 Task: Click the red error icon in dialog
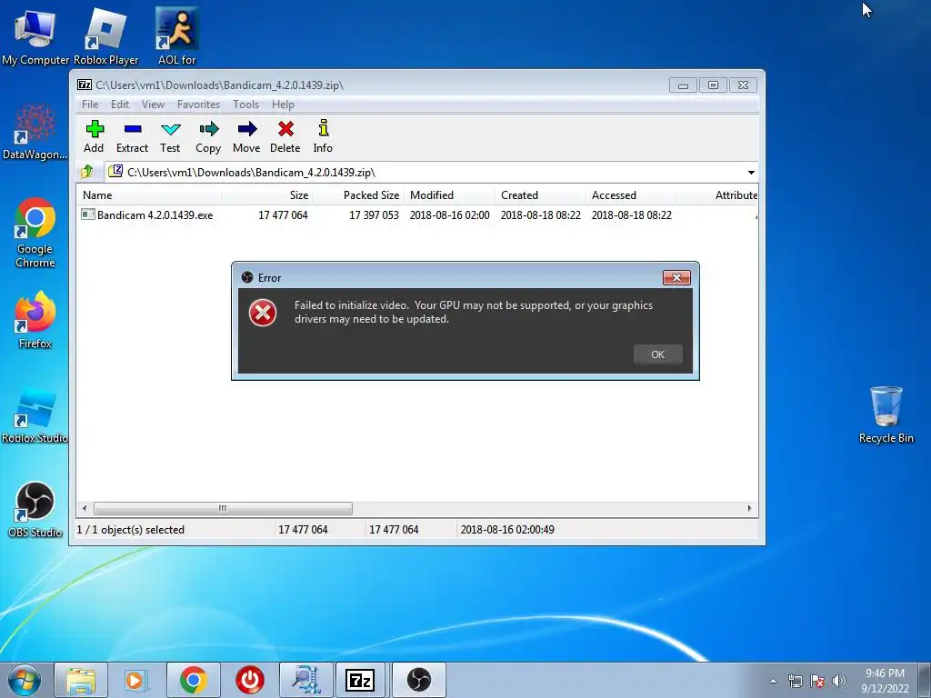pyautogui.click(x=263, y=313)
